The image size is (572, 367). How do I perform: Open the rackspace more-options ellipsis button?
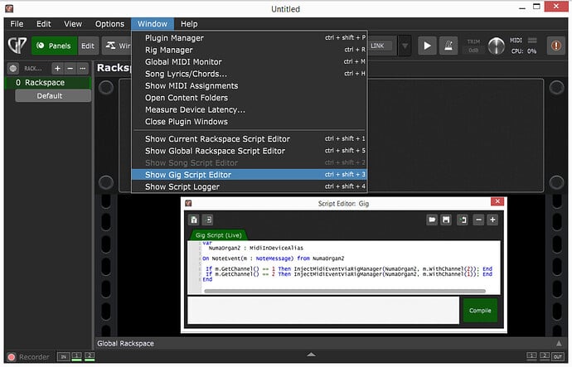tap(83, 69)
